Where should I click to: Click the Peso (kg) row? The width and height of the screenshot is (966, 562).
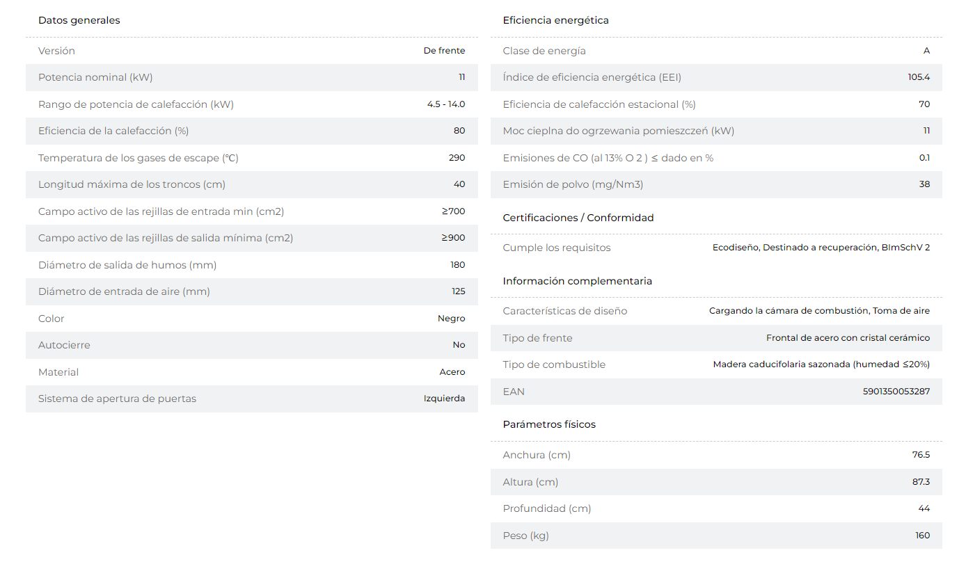716,536
